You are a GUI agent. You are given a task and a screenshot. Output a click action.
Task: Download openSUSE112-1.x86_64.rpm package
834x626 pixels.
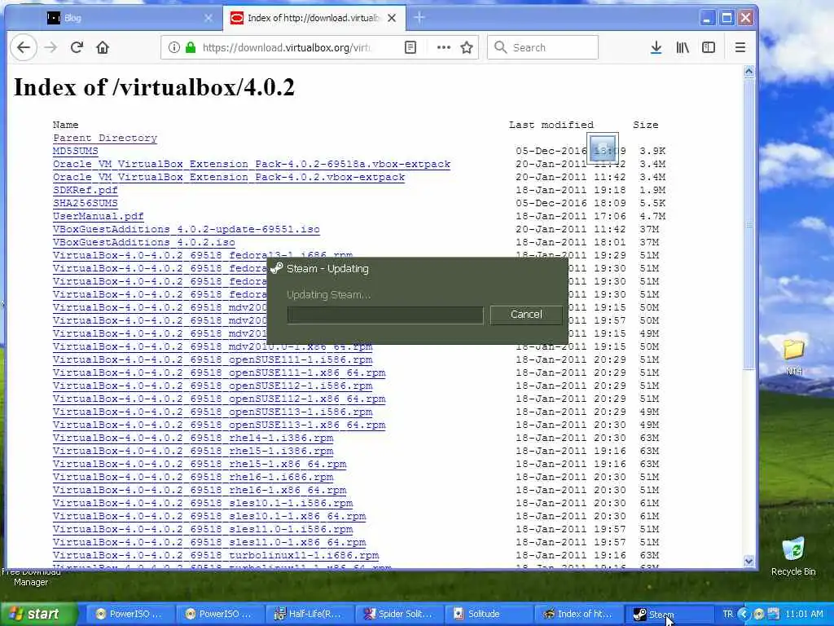(x=219, y=399)
